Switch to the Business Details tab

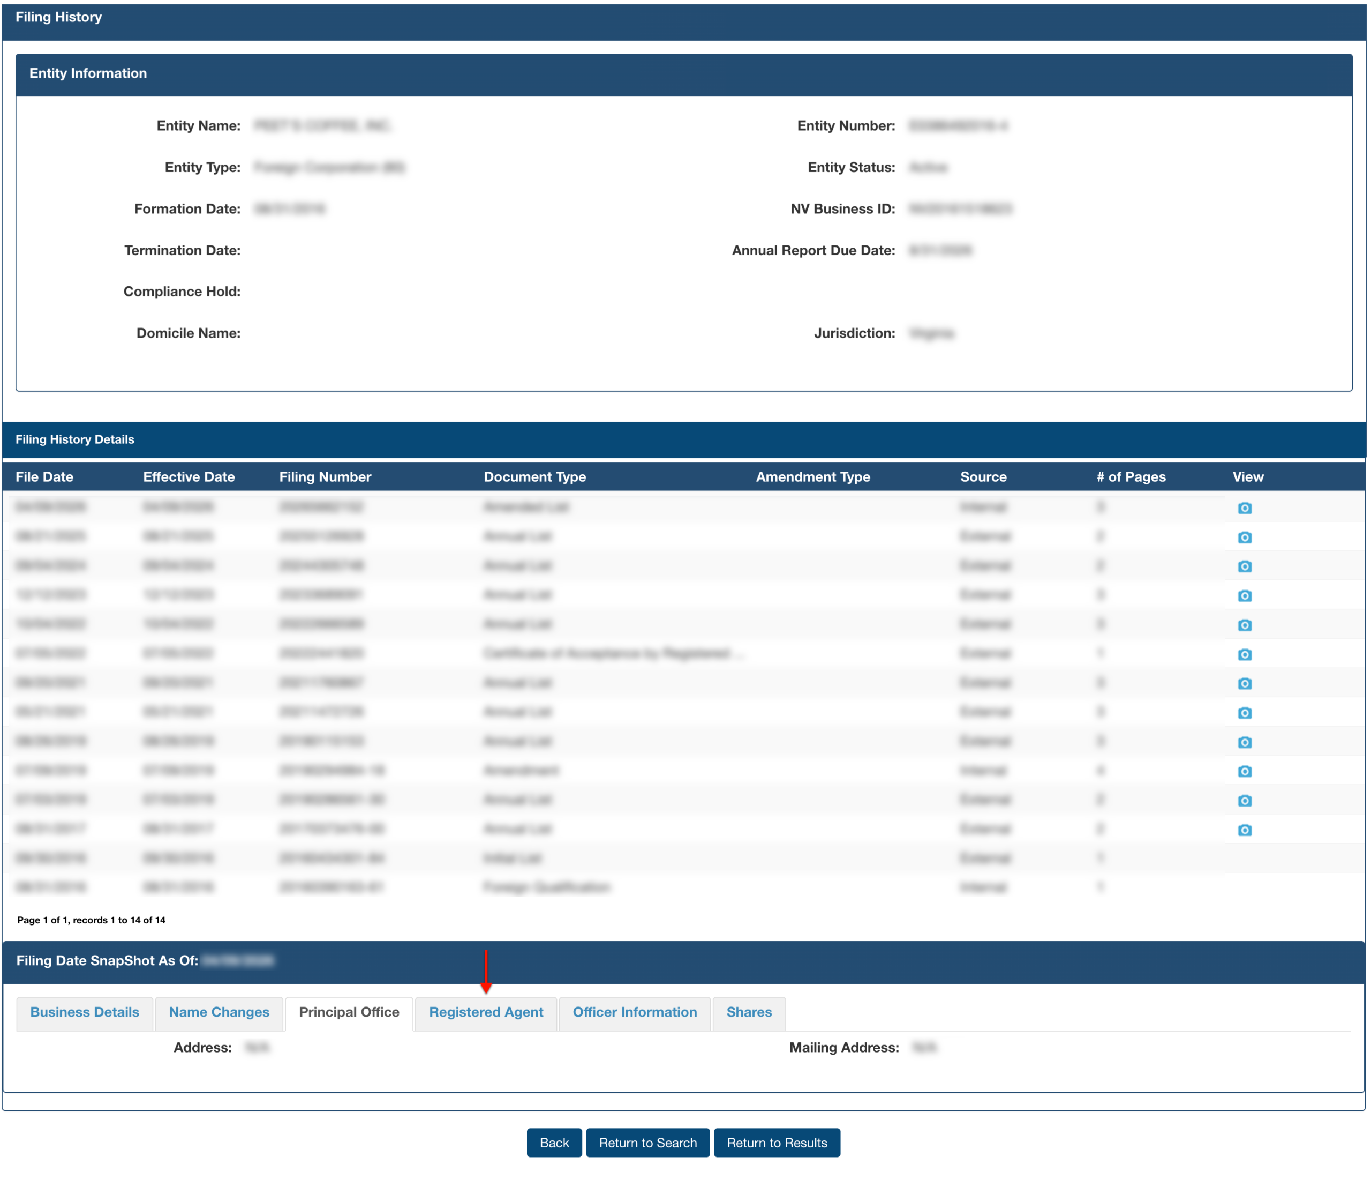click(x=85, y=1012)
